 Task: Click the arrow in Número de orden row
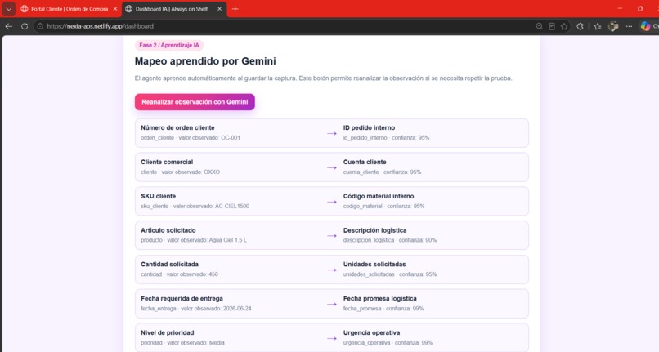(332, 133)
